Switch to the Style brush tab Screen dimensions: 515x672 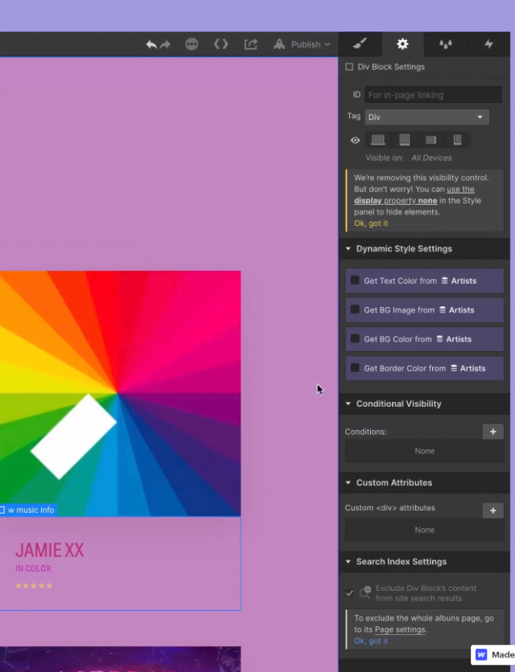(x=360, y=43)
